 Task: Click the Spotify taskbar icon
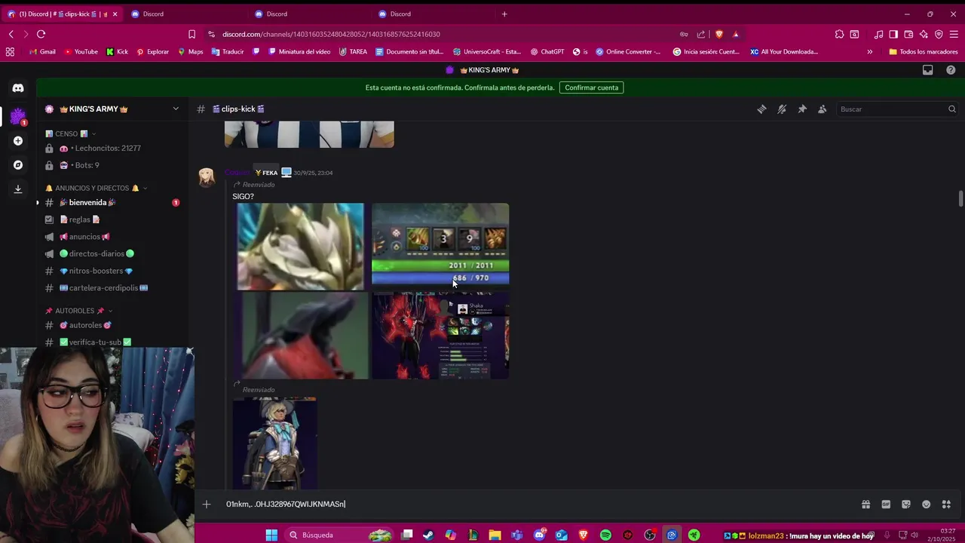tap(605, 535)
